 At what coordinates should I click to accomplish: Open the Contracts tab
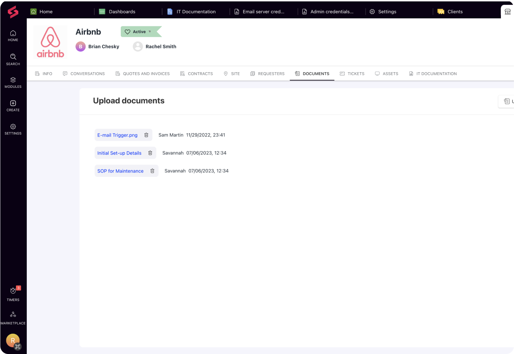coord(196,73)
